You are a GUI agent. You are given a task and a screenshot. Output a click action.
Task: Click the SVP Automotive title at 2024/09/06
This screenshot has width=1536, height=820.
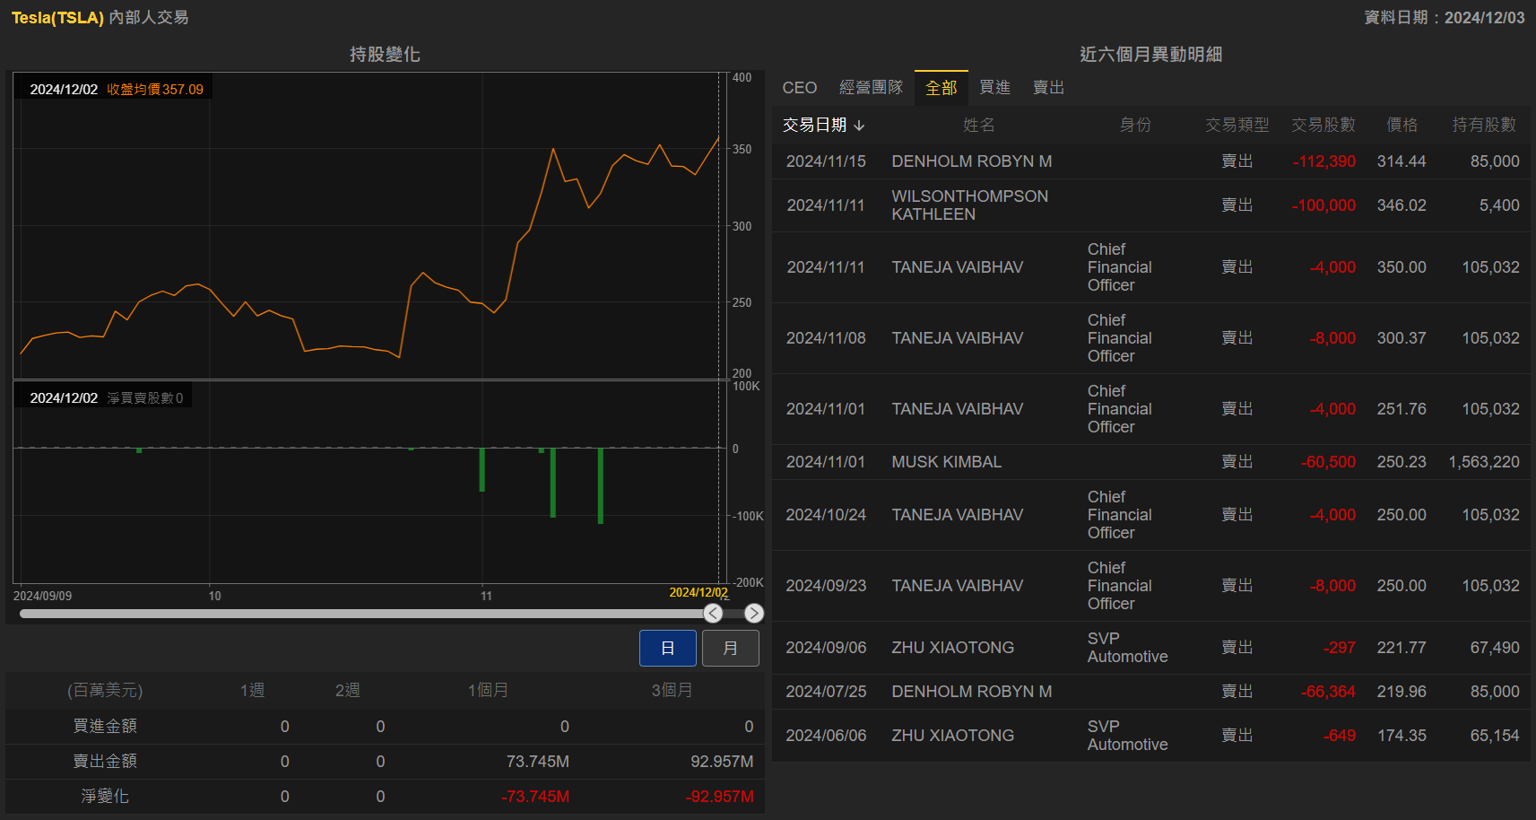(x=1127, y=648)
